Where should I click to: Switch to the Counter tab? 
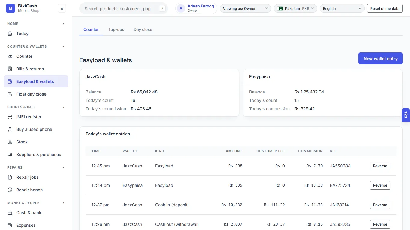pos(91,30)
